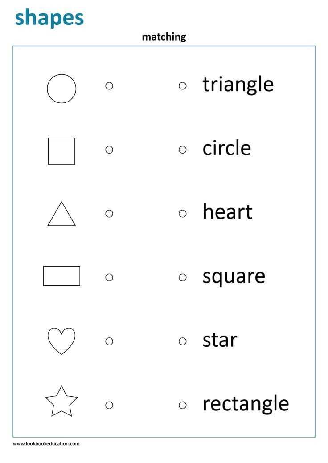Image resolution: width=328 pixels, height=463 pixels.
Task: Click the circle shape outline
Action: 61,89
